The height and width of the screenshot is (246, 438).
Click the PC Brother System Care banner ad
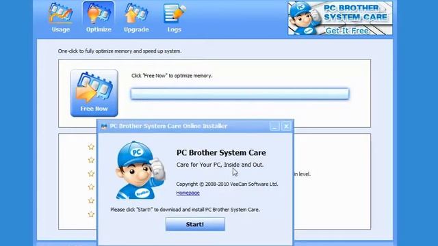click(340, 18)
